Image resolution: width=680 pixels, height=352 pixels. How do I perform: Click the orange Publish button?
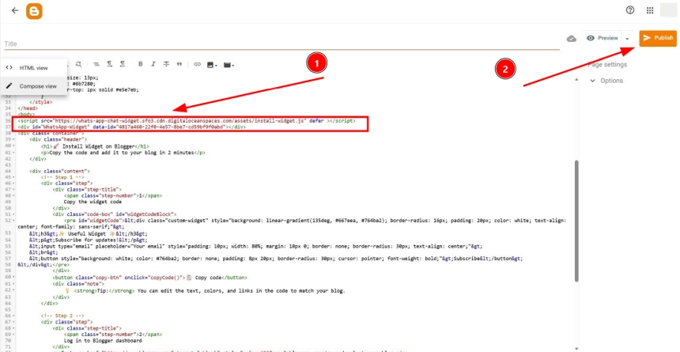click(657, 38)
